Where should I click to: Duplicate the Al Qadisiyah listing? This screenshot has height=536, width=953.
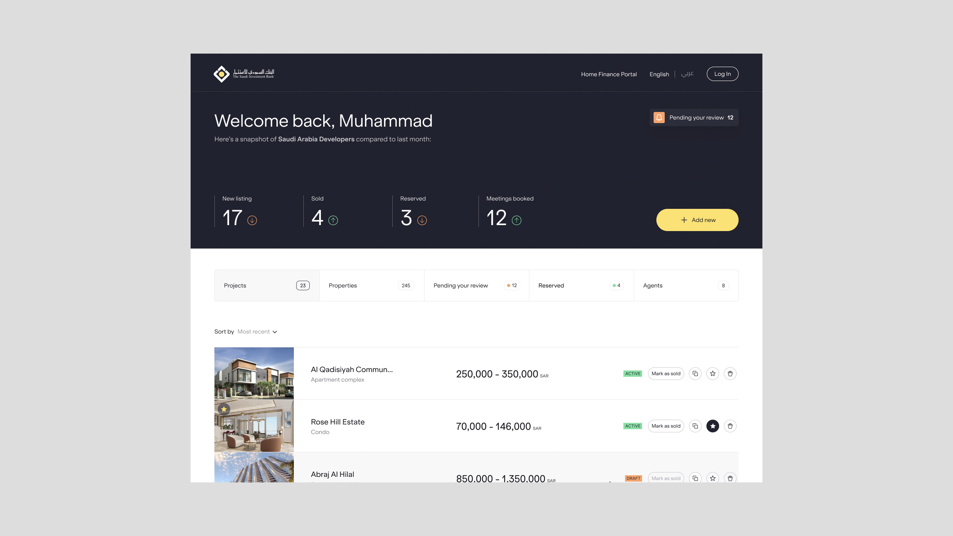[695, 374]
